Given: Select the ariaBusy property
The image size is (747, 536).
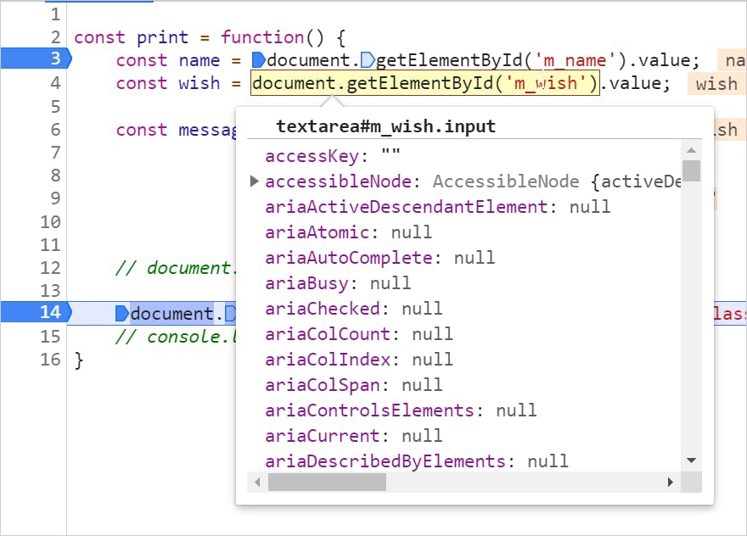Looking at the screenshot, I should [x=338, y=283].
